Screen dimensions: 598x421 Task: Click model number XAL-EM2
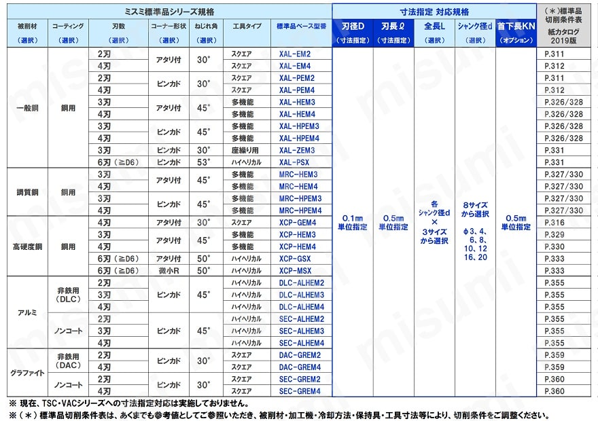(x=294, y=54)
